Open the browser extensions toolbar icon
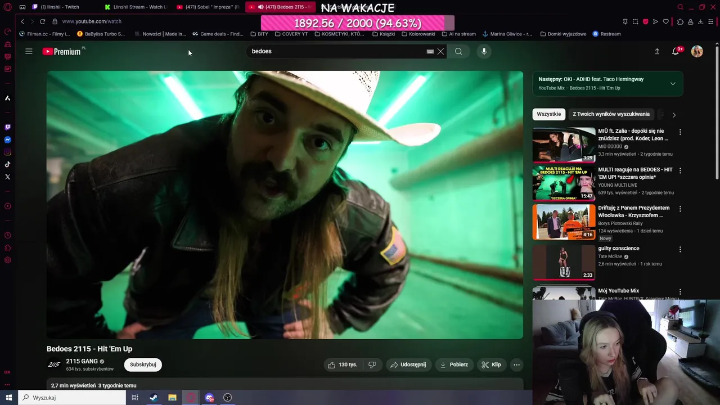 [x=680, y=21]
